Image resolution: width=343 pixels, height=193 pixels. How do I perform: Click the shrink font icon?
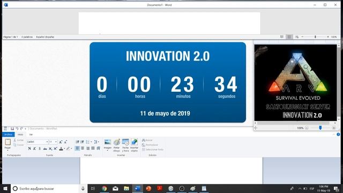tap(65, 142)
